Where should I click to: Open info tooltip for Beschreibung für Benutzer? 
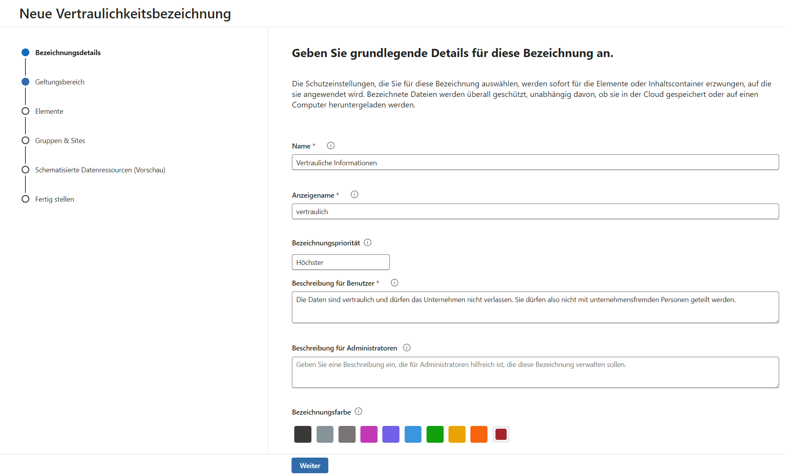click(394, 283)
